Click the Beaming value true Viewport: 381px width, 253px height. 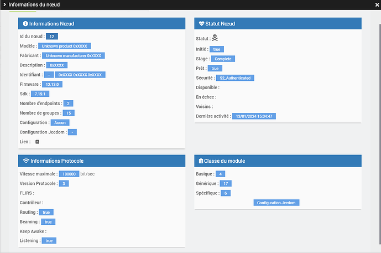48,222
